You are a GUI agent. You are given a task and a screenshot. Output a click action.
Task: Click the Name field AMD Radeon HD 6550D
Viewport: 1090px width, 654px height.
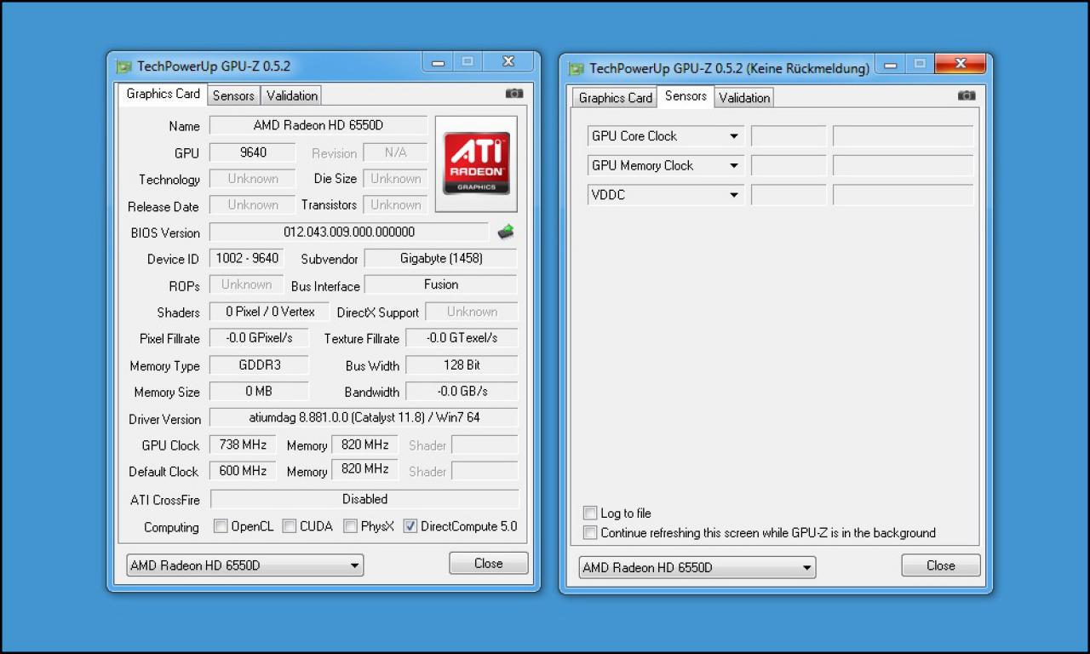(318, 125)
